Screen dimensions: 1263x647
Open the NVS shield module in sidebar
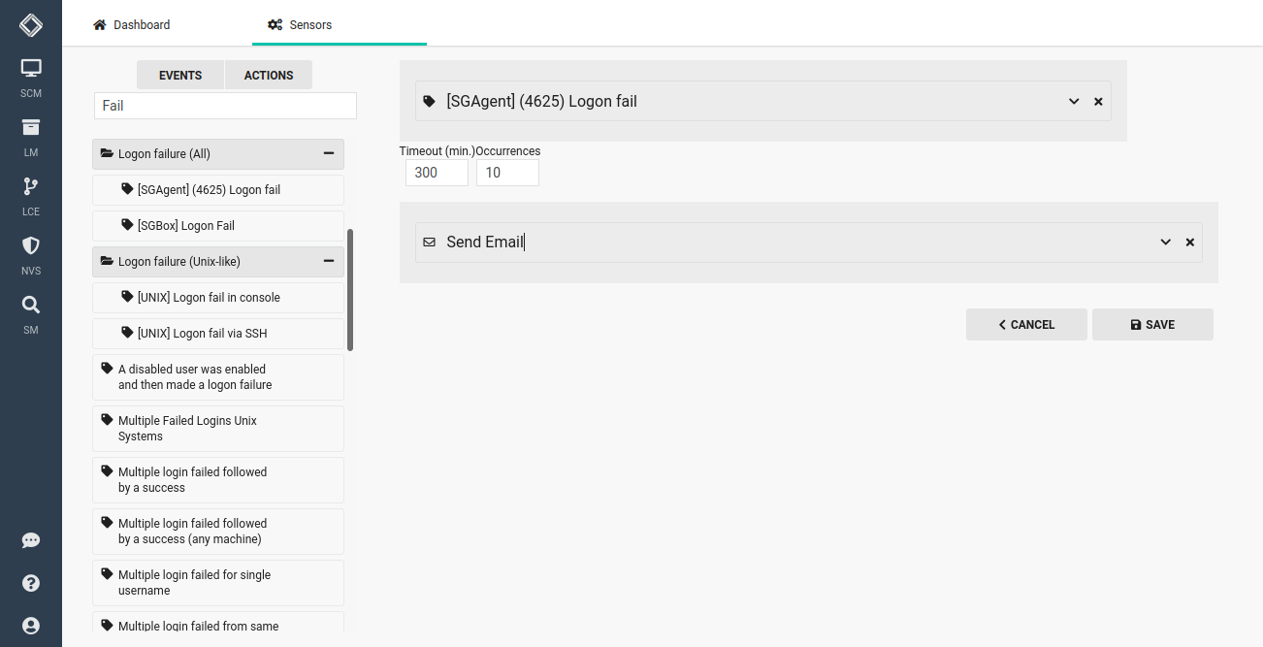[x=30, y=250]
